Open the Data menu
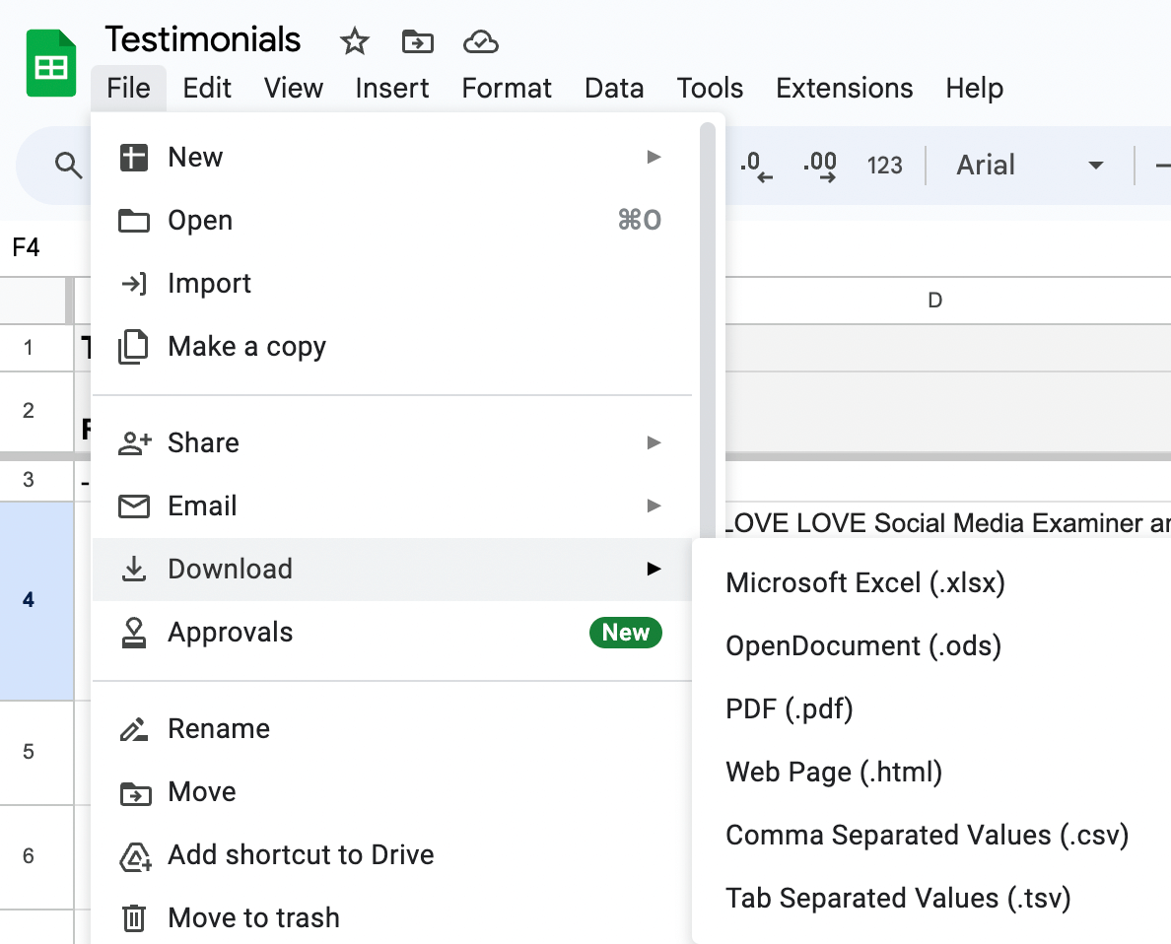This screenshot has height=944, width=1171. point(614,88)
